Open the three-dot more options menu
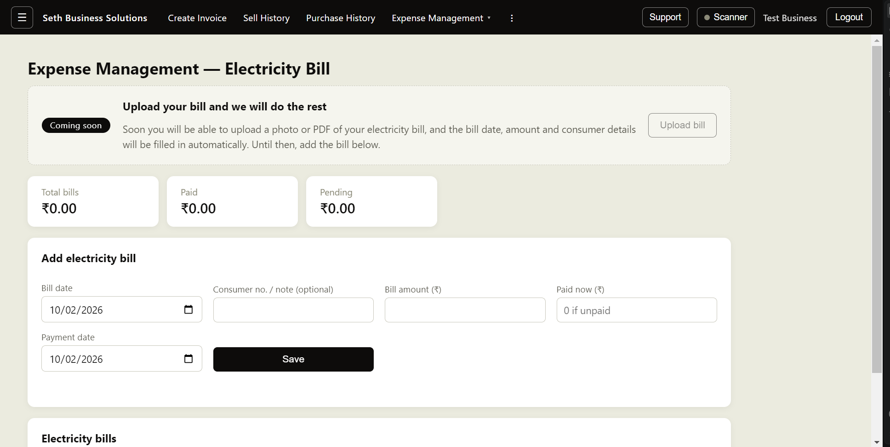The height and width of the screenshot is (447, 890). [x=512, y=18]
